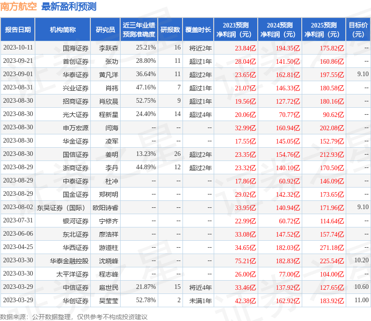Select the date cell 2023-10-11
371x321 pixels.
pos(18,48)
